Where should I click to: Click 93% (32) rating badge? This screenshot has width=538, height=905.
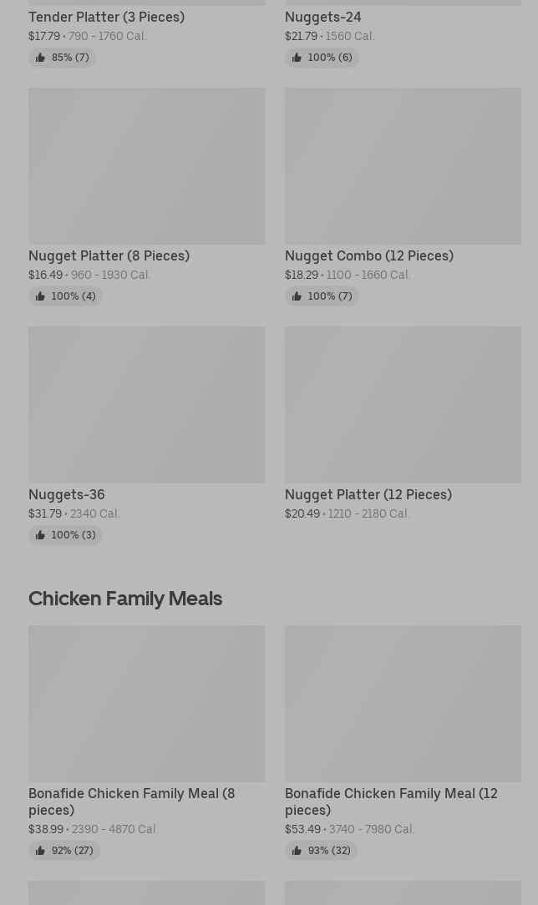pos(322,851)
